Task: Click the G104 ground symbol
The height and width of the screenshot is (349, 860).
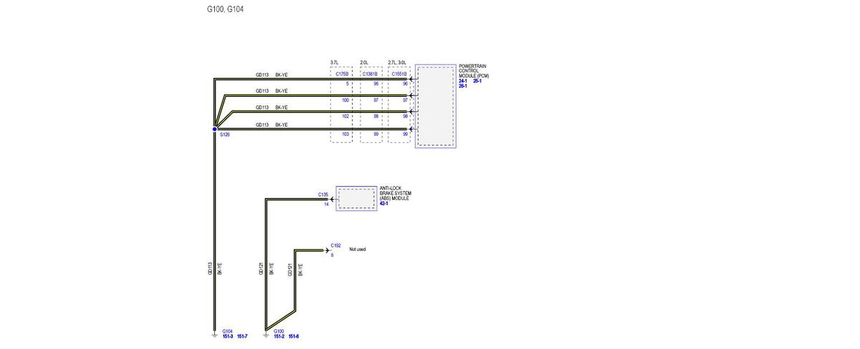Action: 214,335
